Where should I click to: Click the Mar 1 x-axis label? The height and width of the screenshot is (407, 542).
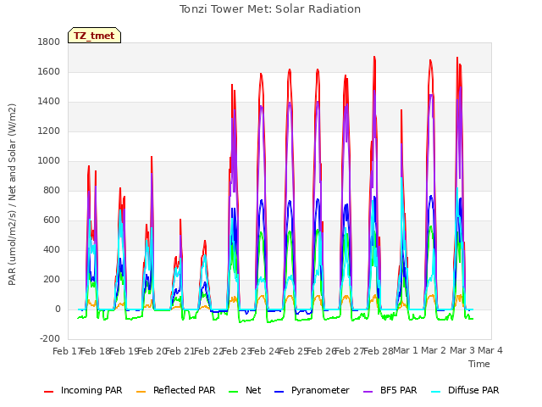click(x=406, y=350)
